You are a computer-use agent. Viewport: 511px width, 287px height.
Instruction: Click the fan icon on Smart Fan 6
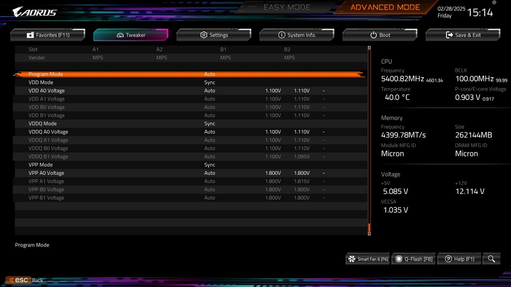pyautogui.click(x=352, y=259)
